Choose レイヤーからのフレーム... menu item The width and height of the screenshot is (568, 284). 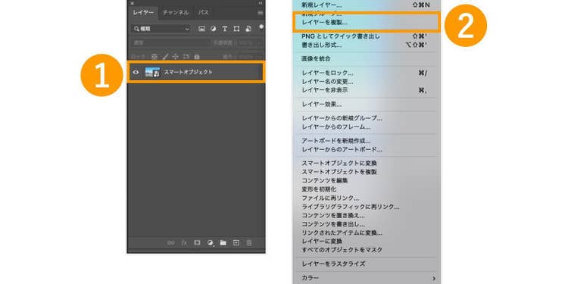[x=367, y=126]
